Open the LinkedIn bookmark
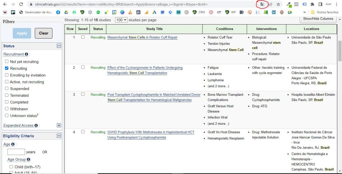The width and height of the screenshot is (342, 174). 274,12
